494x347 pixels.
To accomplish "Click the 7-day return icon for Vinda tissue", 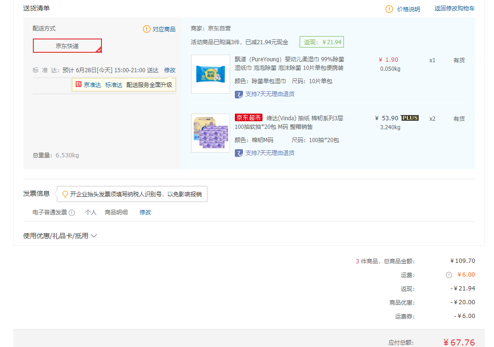I will click(239, 153).
